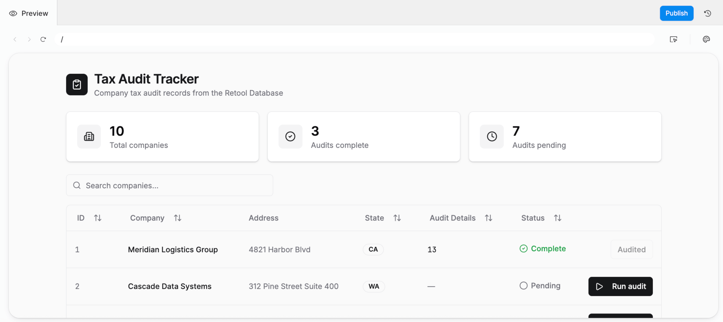
Task: Click the green Complete check icon
Action: (523, 249)
